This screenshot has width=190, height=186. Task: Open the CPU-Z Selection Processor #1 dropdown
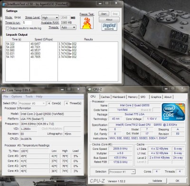(x=122, y=172)
